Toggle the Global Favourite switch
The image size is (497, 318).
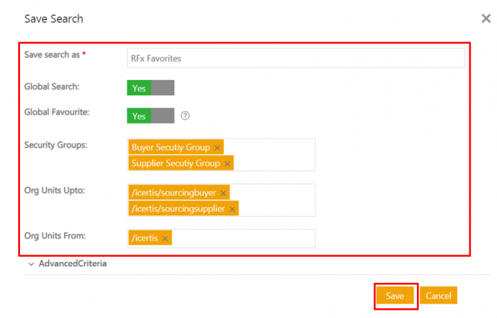tap(150, 116)
